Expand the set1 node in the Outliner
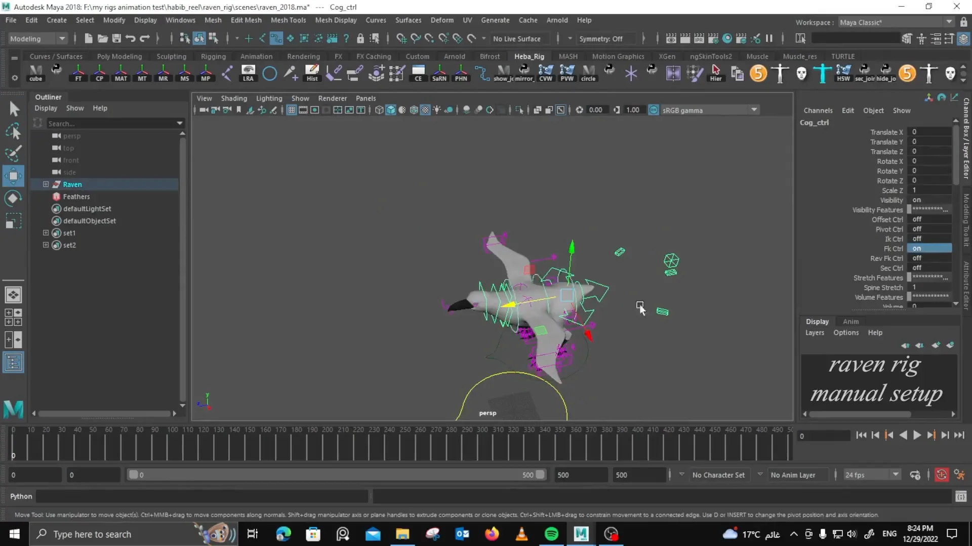Image resolution: width=972 pixels, height=546 pixels. coord(45,233)
